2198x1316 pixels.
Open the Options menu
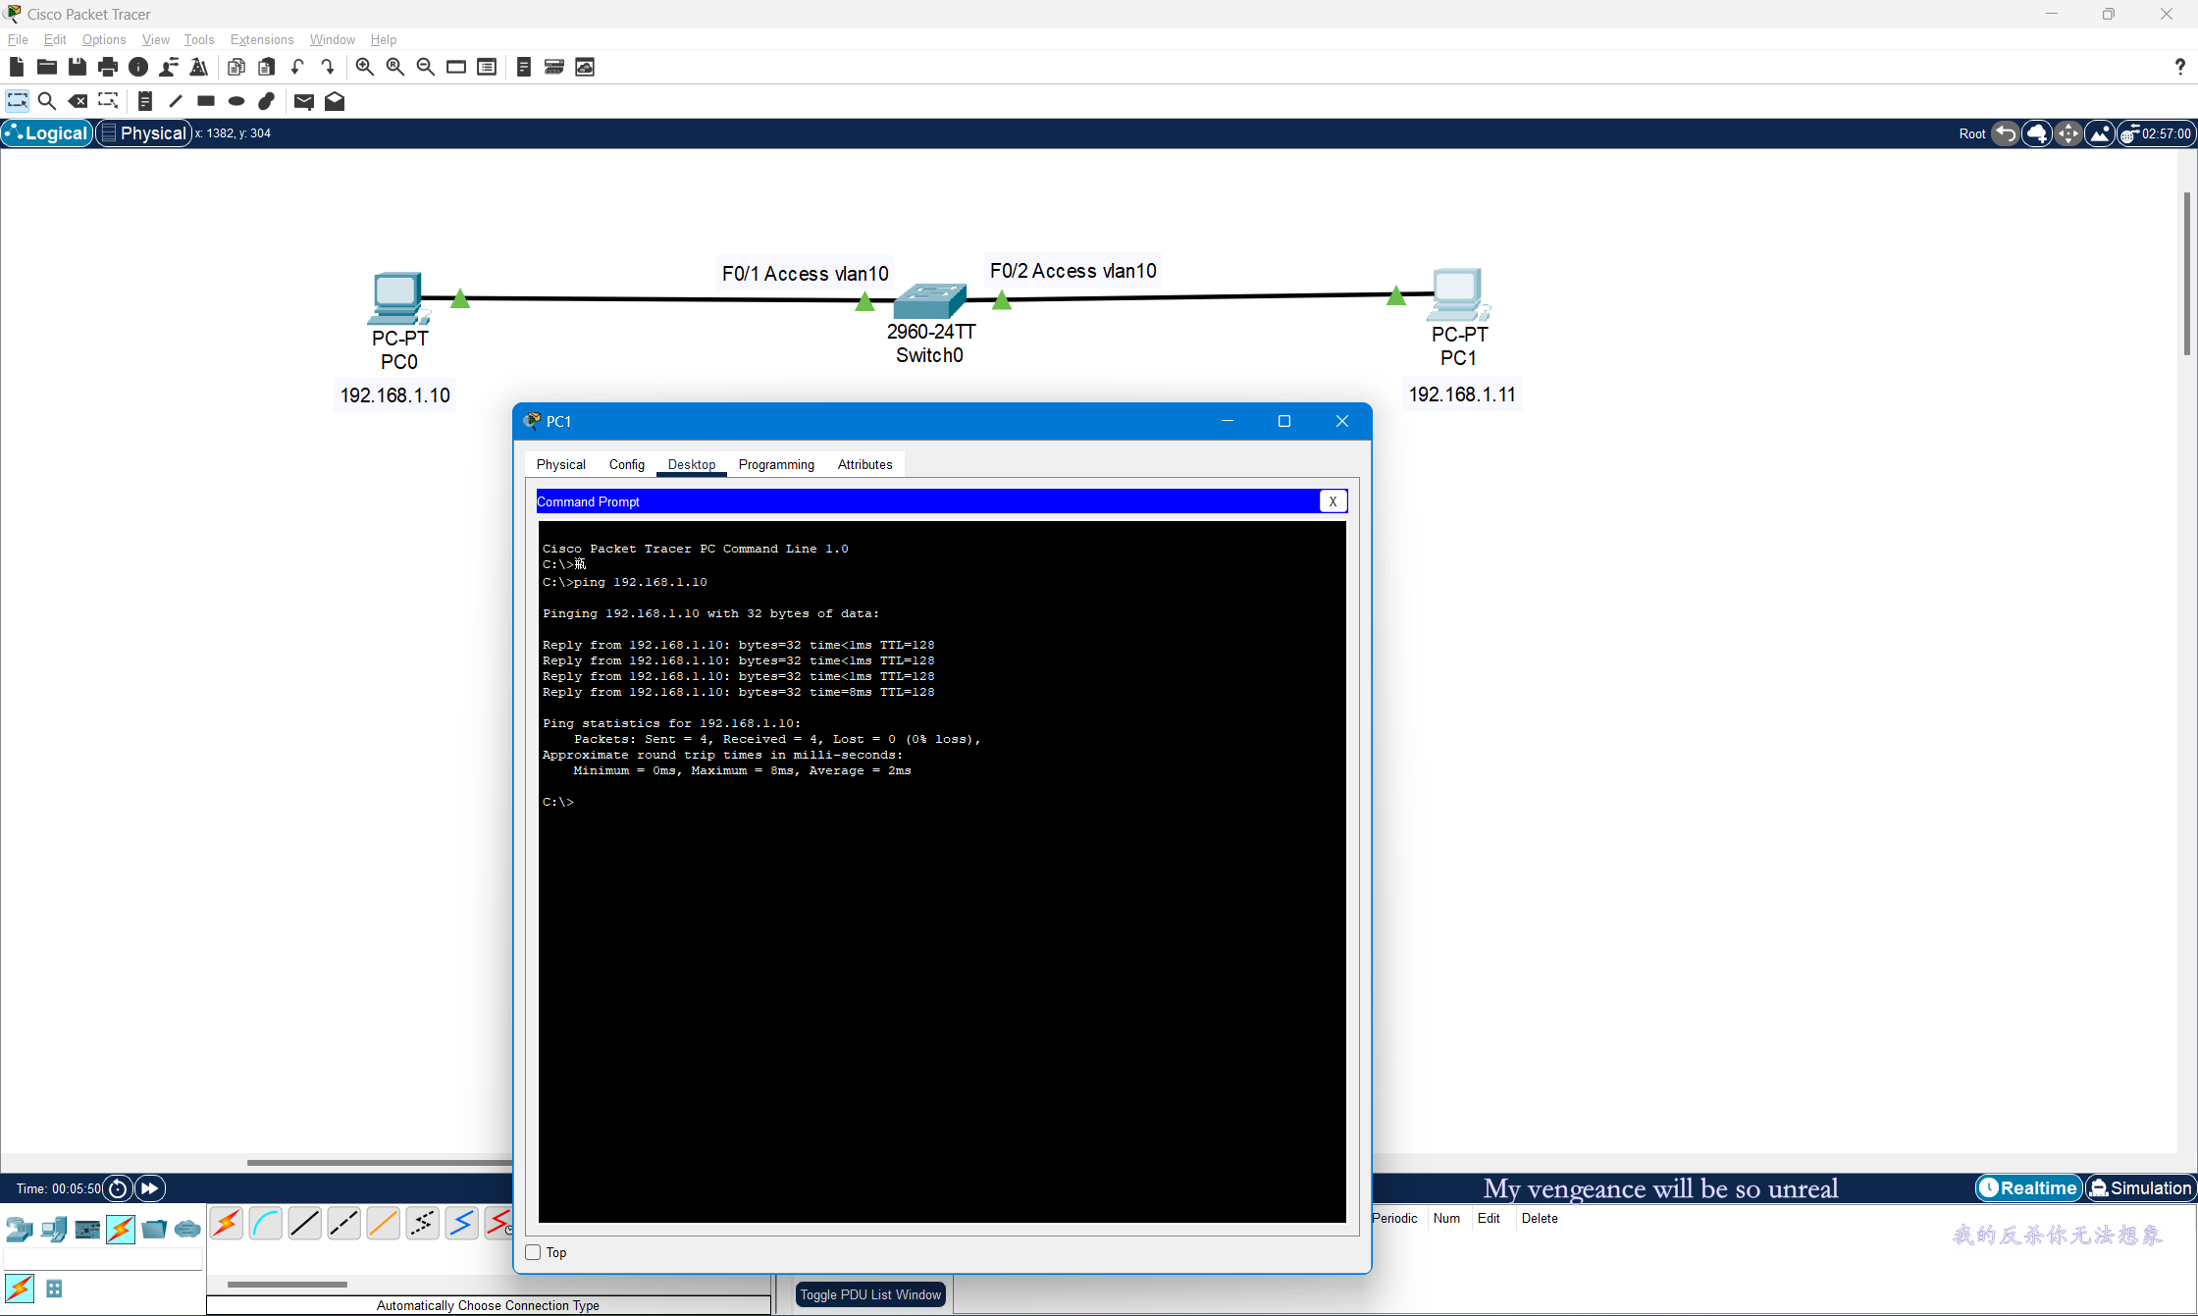tap(104, 39)
